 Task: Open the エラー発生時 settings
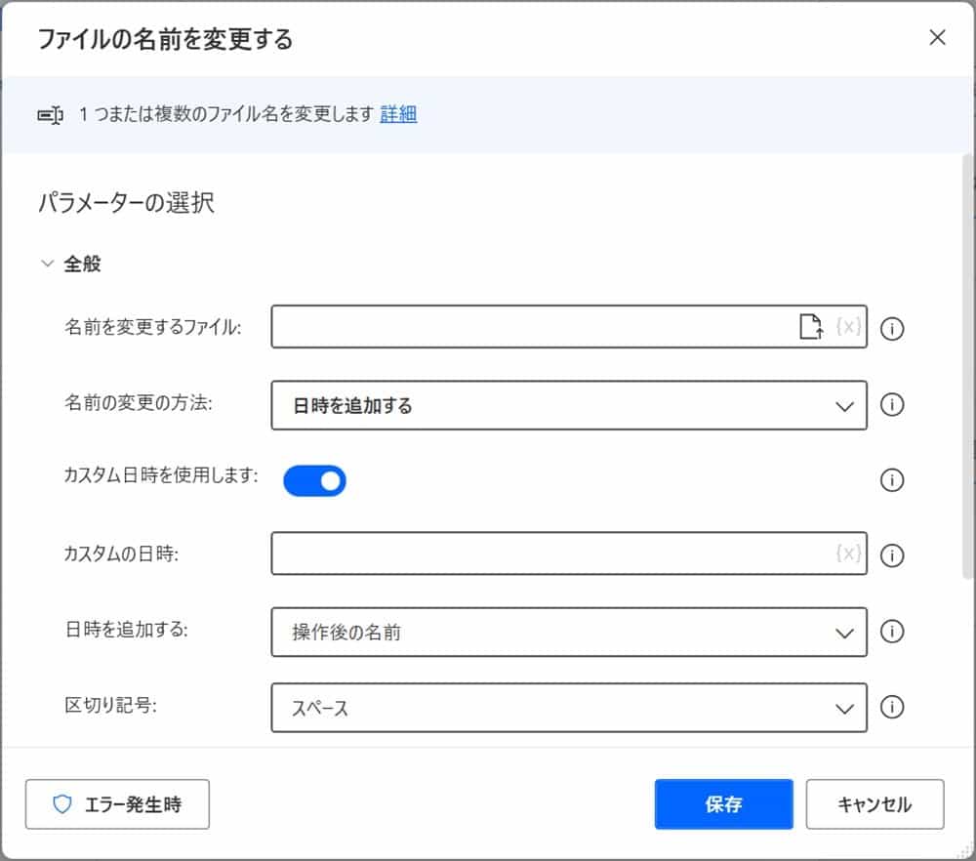click(117, 804)
